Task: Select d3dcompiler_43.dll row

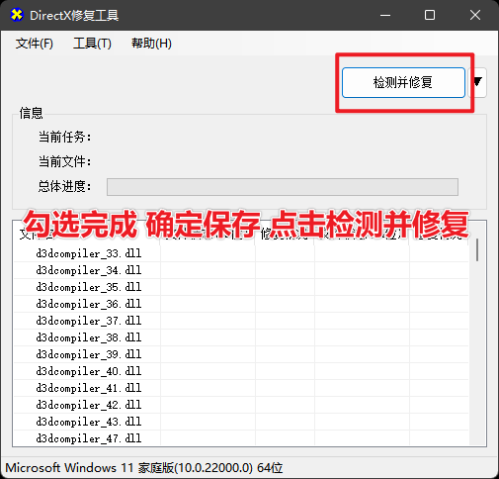Action: (241, 422)
